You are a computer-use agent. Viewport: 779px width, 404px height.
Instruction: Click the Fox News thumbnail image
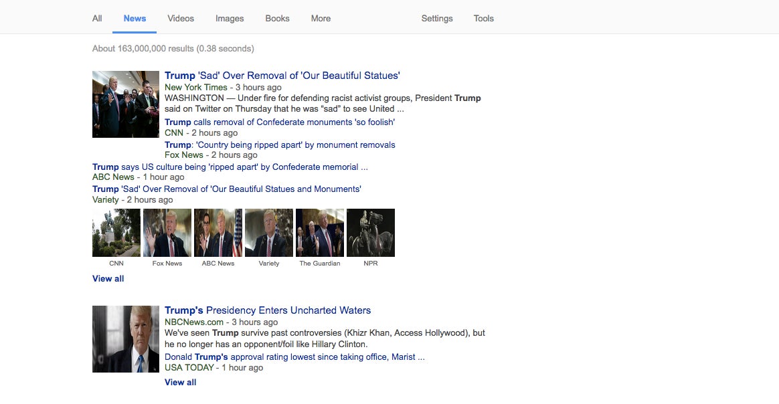[167, 233]
